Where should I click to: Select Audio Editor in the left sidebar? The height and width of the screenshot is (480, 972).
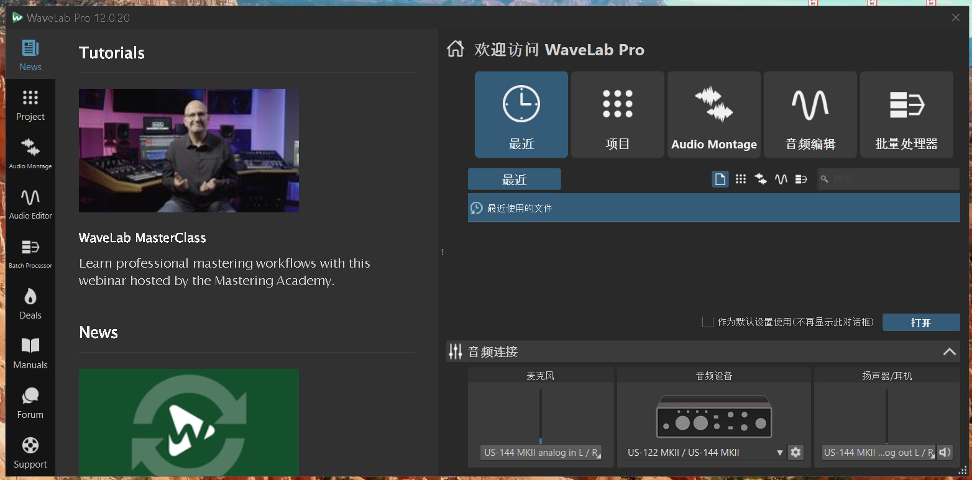tap(30, 204)
